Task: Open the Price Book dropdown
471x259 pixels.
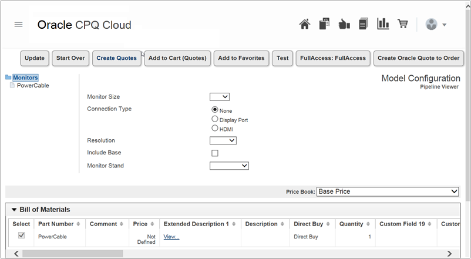Action: [x=388, y=191]
